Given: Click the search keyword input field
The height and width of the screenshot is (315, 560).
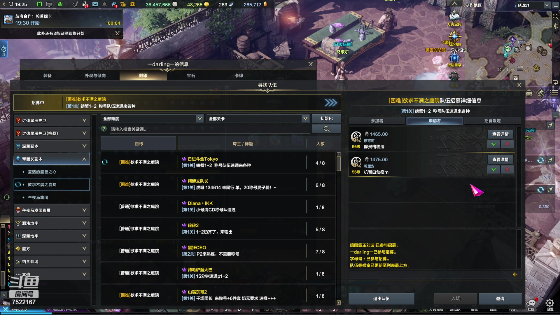Looking at the screenshot, I should [209, 129].
